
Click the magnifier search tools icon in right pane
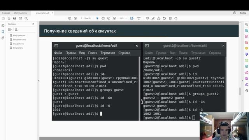click(x=246, y=24)
